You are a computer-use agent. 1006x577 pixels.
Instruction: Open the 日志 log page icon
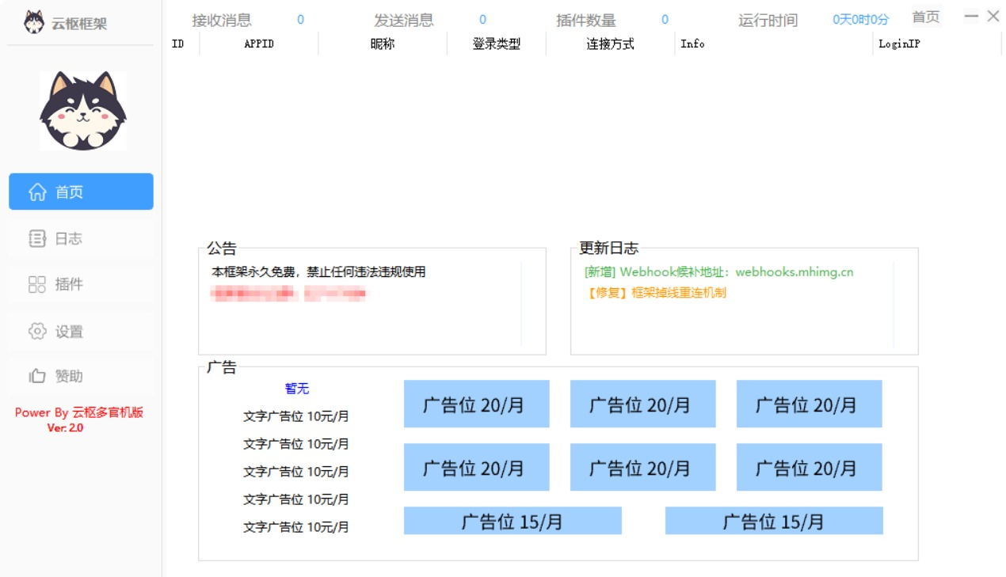(x=37, y=238)
